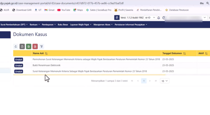Click the refresh table icon
This screenshot has height=115, width=210.
point(16,47)
